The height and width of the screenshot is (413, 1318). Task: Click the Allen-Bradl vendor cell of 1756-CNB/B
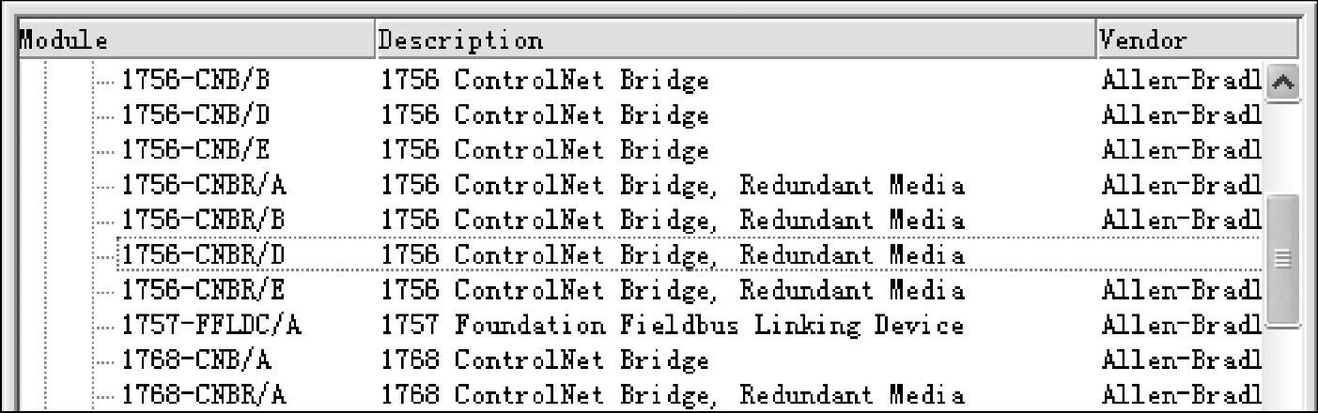click(x=1181, y=82)
